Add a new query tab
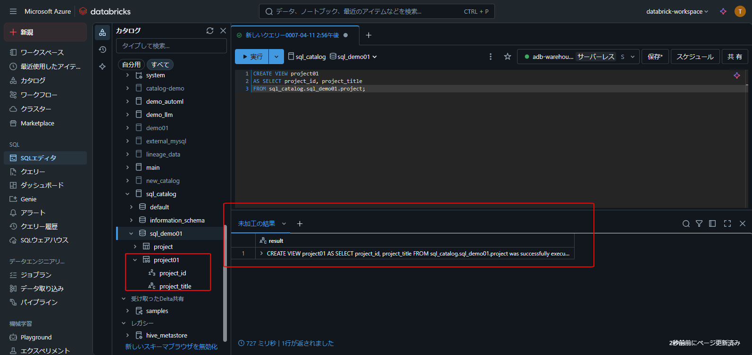 click(x=369, y=35)
